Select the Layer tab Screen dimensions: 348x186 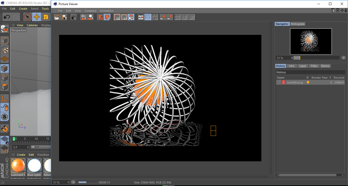click(303, 66)
